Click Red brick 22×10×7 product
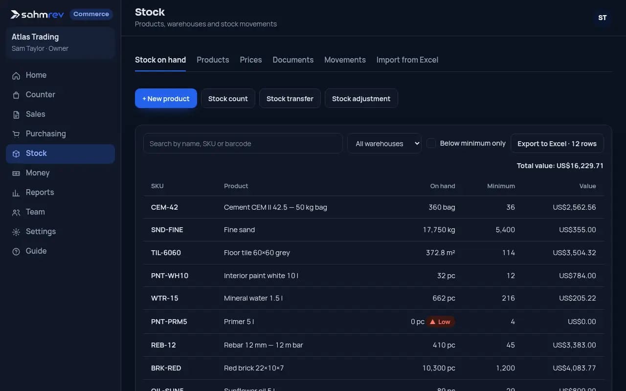626x391 pixels. 254,368
